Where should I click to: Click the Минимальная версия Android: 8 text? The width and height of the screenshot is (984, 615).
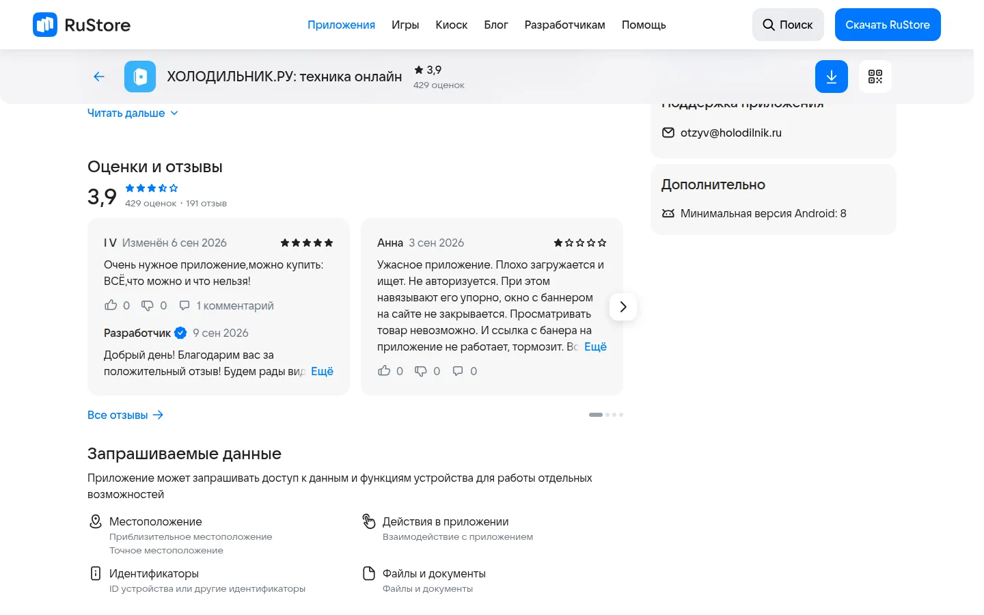click(763, 213)
